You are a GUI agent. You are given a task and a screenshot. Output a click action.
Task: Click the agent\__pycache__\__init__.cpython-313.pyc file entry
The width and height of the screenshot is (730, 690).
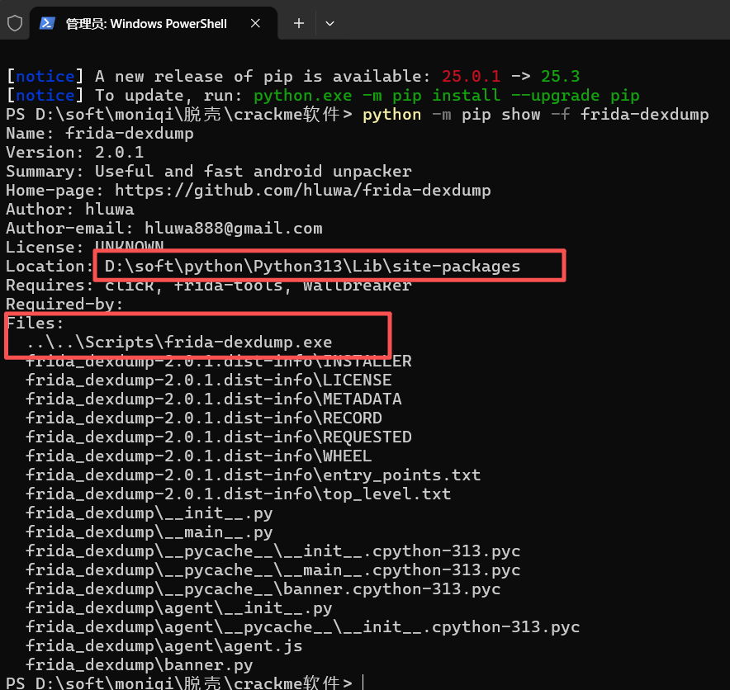pos(302,627)
